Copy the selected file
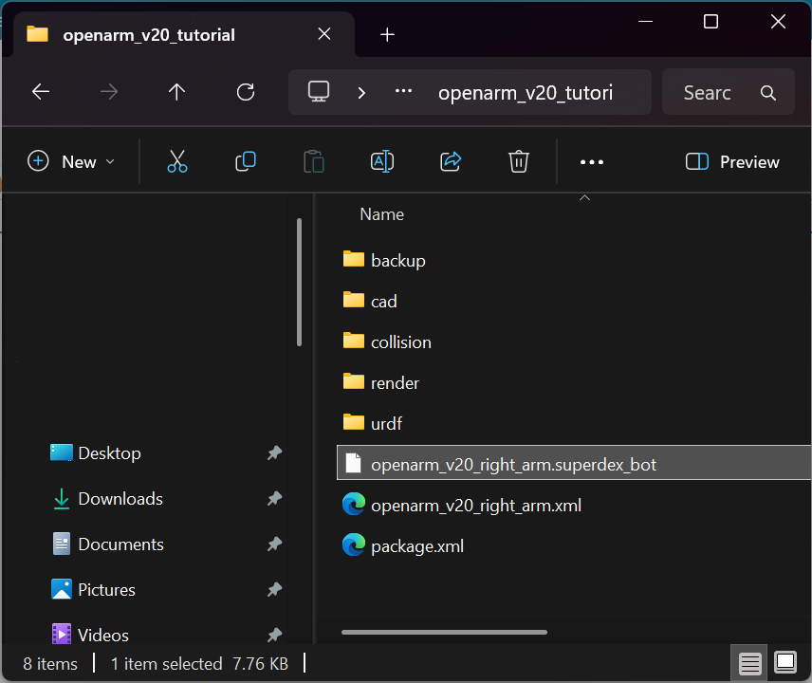 [x=246, y=161]
